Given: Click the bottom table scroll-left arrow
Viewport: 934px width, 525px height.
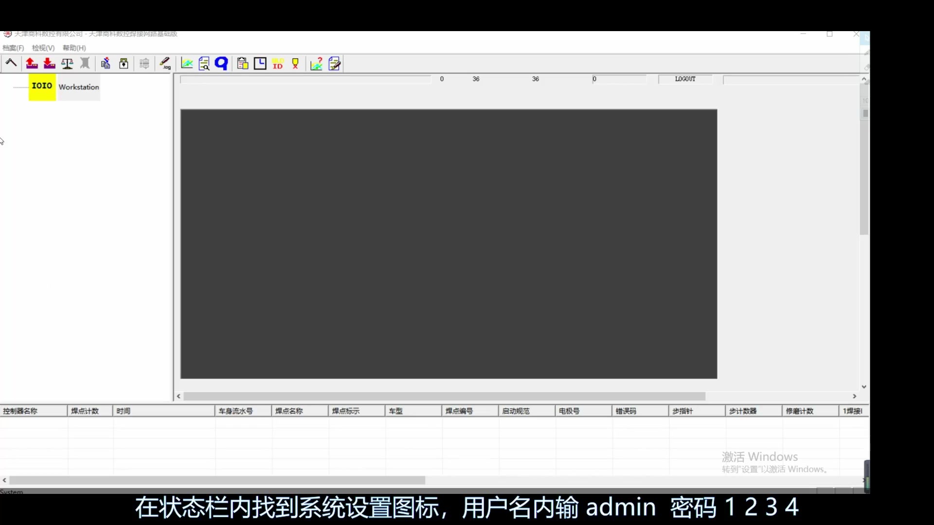Looking at the screenshot, I should pyautogui.click(x=4, y=480).
